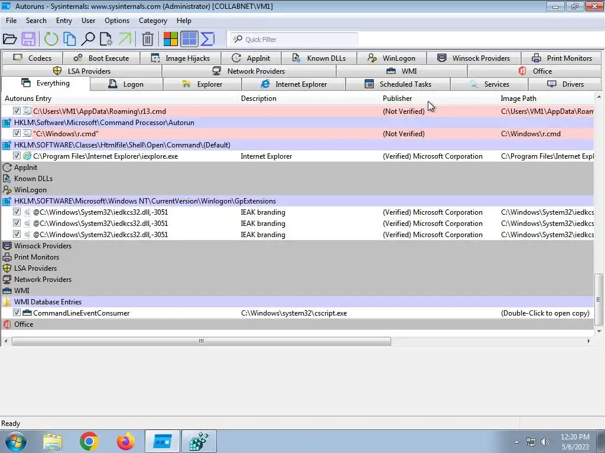The width and height of the screenshot is (605, 453).
Task: Uncheck the third iedkcs32.dll entry checkbox
Action: (17, 234)
